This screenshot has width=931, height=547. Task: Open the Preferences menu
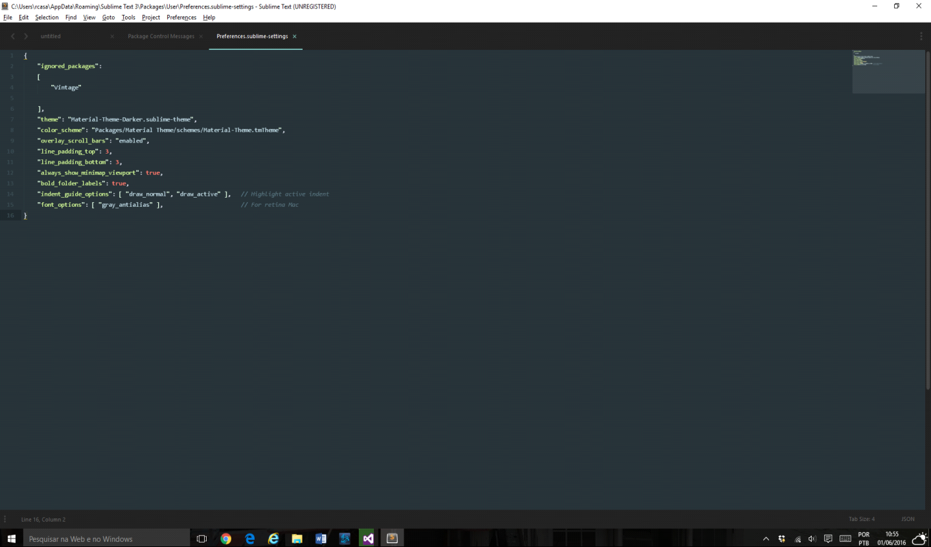[x=181, y=17]
